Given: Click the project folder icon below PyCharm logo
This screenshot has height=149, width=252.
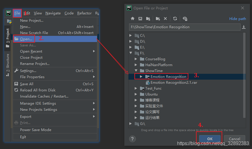Looking at the screenshot, I should coord(9,21).
